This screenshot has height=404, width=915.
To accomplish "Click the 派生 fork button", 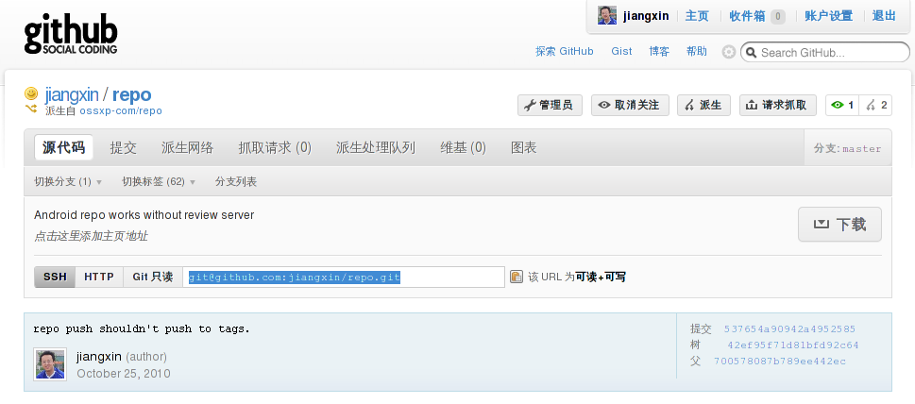I will point(703,105).
